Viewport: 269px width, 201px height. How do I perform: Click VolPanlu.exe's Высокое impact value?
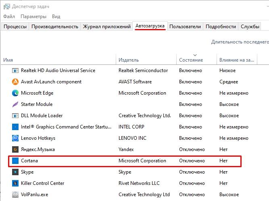pos(229,195)
